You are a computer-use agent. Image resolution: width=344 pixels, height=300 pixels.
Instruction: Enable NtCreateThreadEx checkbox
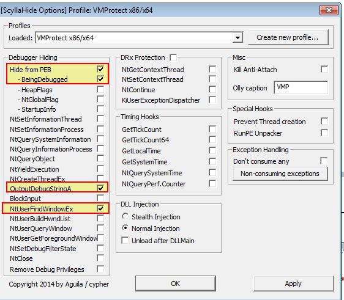(x=100, y=178)
